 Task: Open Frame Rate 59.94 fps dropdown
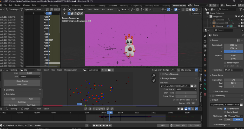(x=233, y=70)
